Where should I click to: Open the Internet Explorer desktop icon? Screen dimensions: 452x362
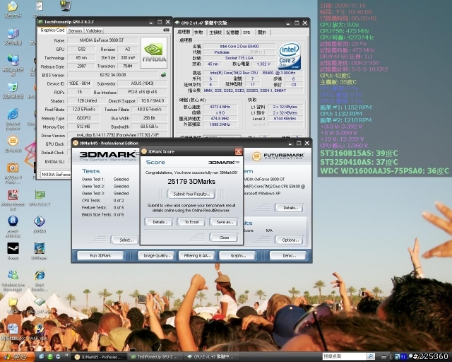click(13, 115)
